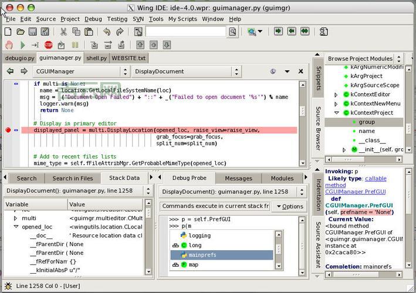
Task: Toggle the red breakpoint in editor margin
Action: pyautogui.click(x=8, y=130)
